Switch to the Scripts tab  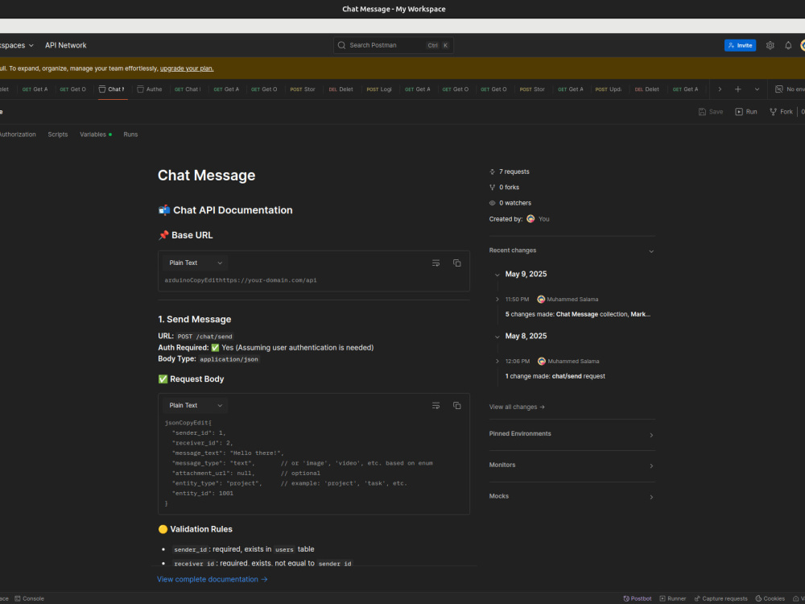tap(57, 134)
